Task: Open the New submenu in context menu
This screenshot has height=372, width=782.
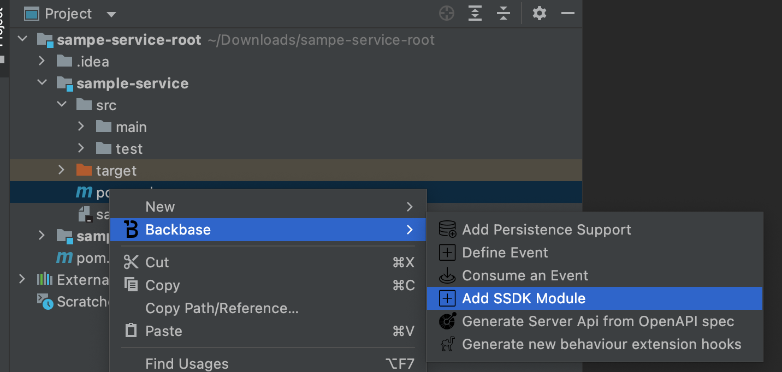Action: click(268, 207)
